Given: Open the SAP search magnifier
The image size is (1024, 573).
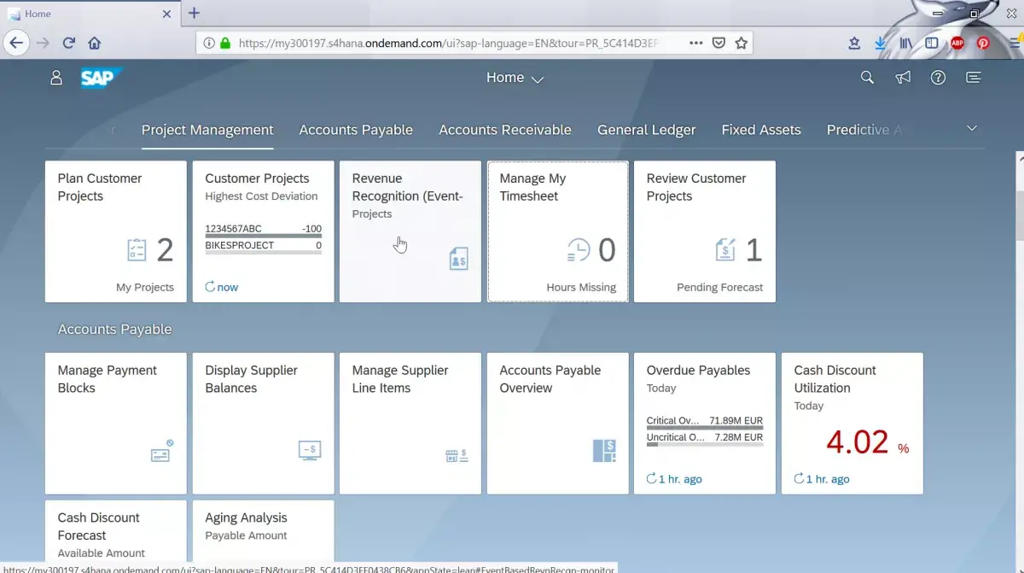Looking at the screenshot, I should coord(867,78).
